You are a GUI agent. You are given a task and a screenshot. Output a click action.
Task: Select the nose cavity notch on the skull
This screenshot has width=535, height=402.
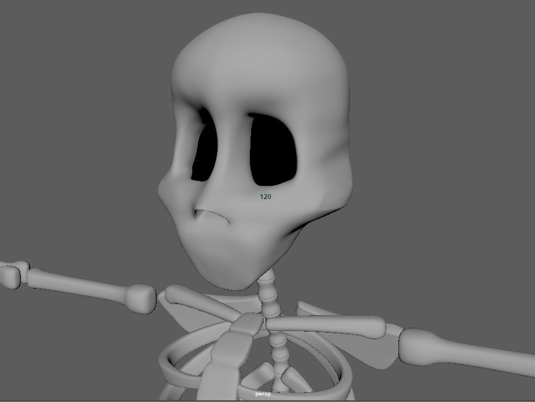point(211,217)
